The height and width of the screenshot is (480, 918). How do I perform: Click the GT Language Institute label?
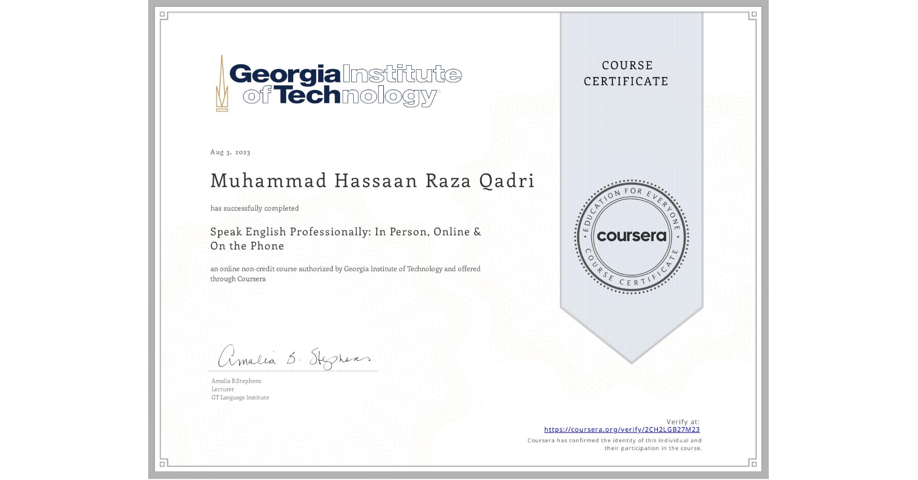(240, 397)
